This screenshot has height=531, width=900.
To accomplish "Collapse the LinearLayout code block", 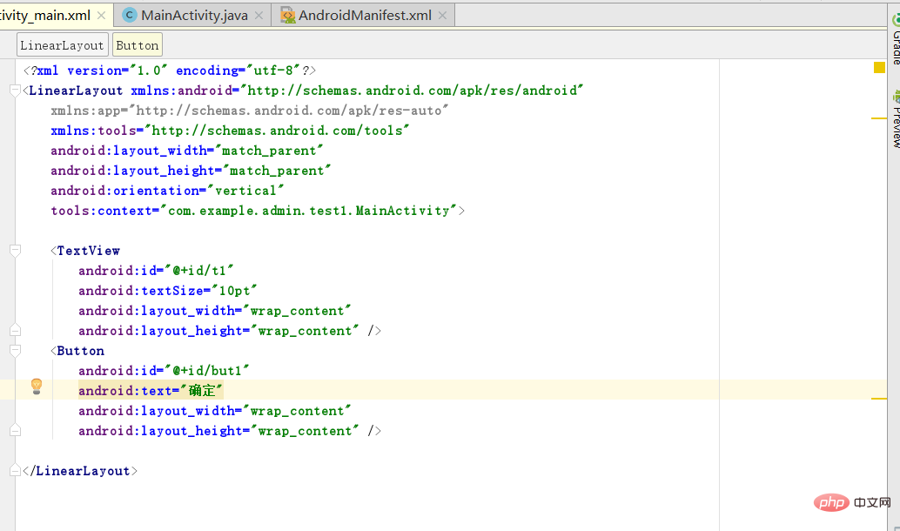I will [x=14, y=90].
